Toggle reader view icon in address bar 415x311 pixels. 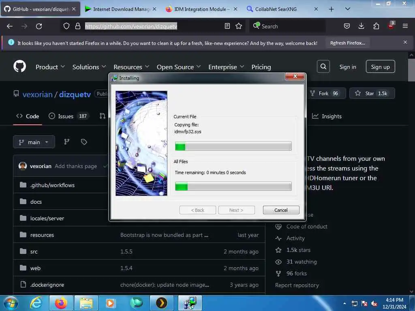coord(227,26)
